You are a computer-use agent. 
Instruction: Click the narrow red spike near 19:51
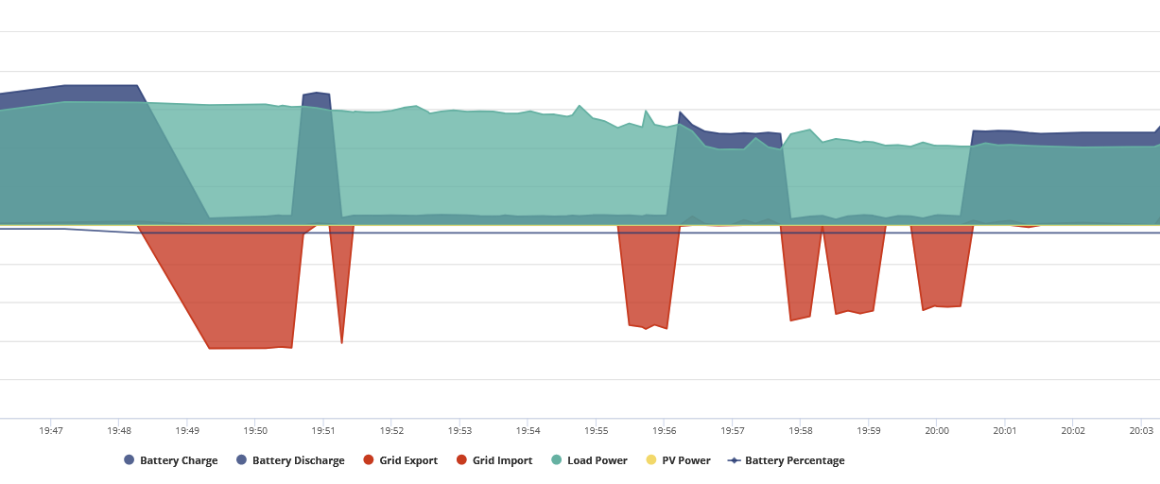(341, 284)
